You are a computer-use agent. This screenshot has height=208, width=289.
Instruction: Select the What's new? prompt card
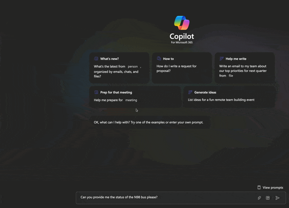pyautogui.click(x=119, y=68)
